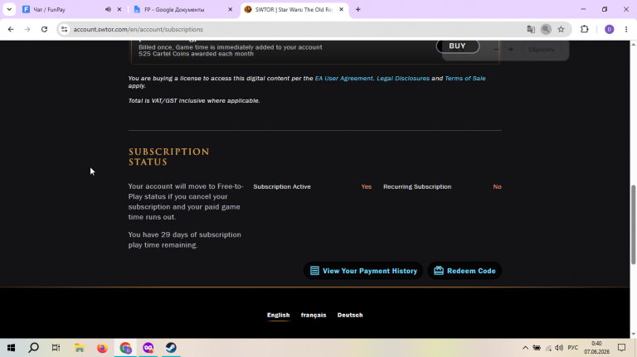Close the FP Google Docs tab

(231, 9)
